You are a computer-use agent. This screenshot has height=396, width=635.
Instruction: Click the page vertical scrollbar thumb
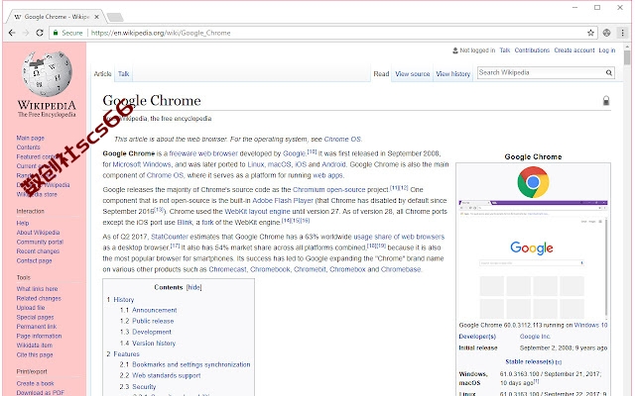(627, 57)
